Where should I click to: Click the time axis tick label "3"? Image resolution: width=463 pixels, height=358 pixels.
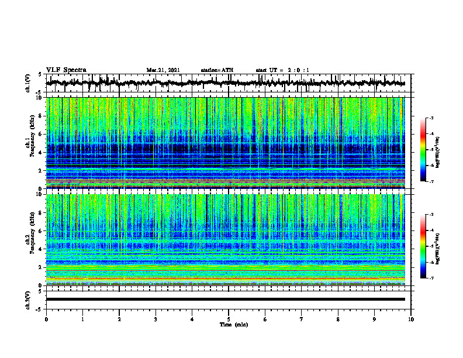[x=156, y=319]
